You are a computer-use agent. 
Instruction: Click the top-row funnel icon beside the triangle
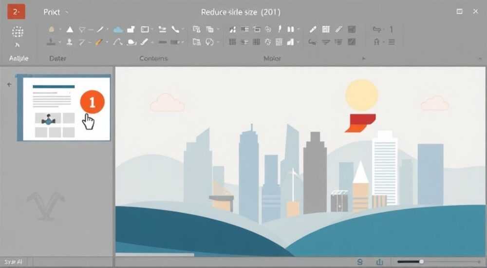click(82, 30)
